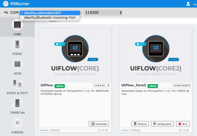This screenshot has width=197, height=136.
Task: Open Configuration for UIFlow_Core2
Action: click(x=163, y=124)
